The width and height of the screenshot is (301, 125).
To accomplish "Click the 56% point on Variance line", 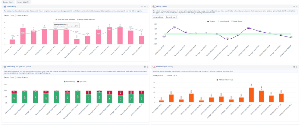I will [249, 28].
